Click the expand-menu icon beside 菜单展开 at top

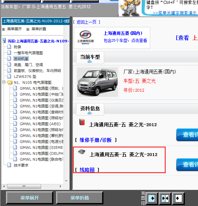point(4,29)
